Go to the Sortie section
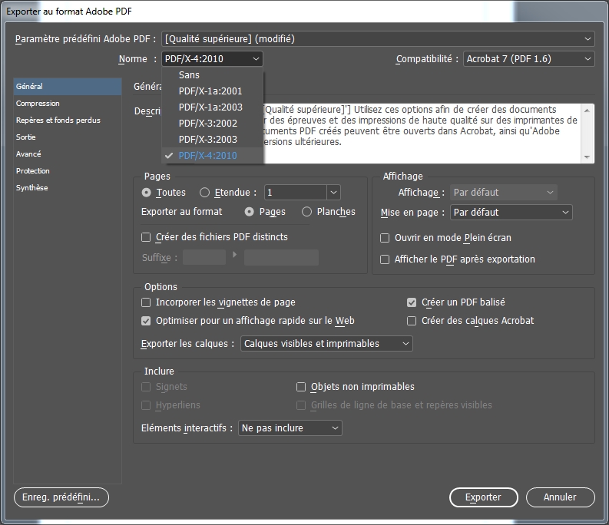609x525 pixels. pos(68,137)
